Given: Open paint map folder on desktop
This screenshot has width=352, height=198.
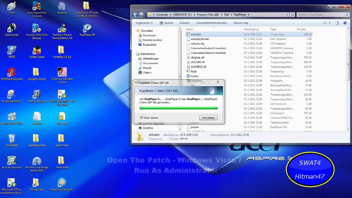Looking at the screenshot, I should (62, 140).
